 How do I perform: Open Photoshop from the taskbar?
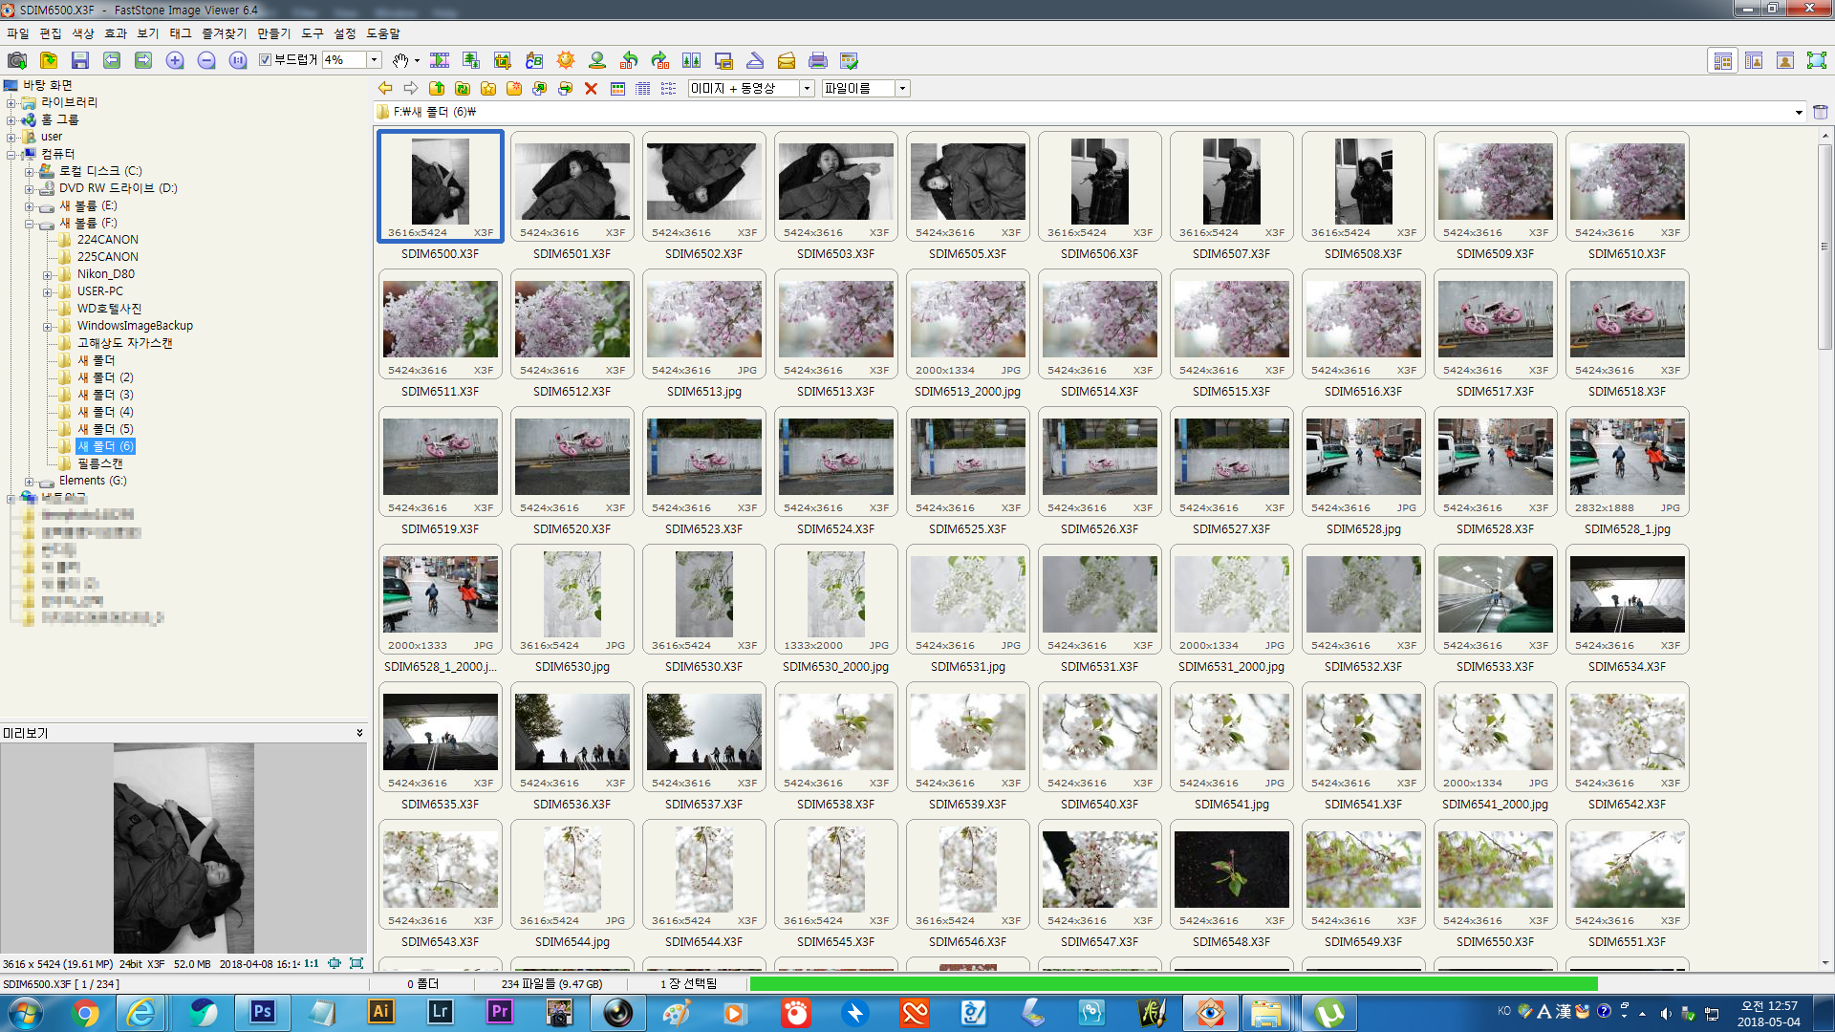(x=262, y=1012)
